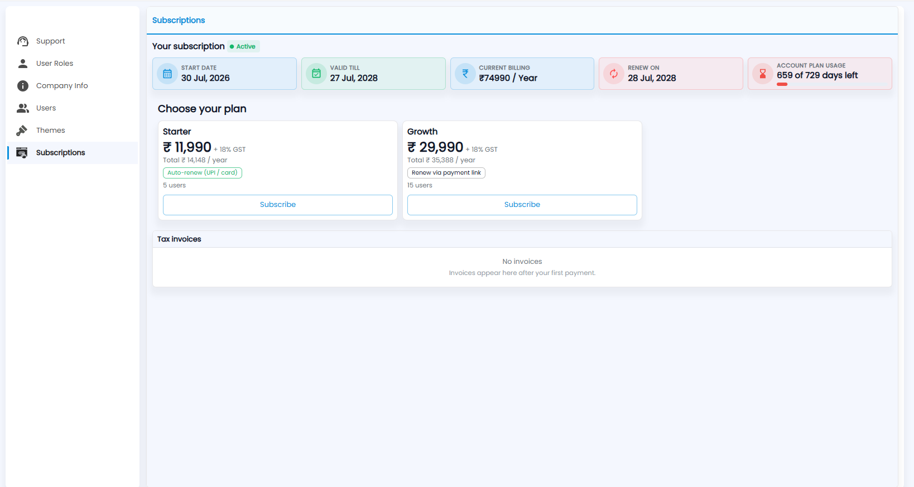This screenshot has height=487, width=914.
Task: Click the Company Info circle icon
Action: pyautogui.click(x=23, y=86)
